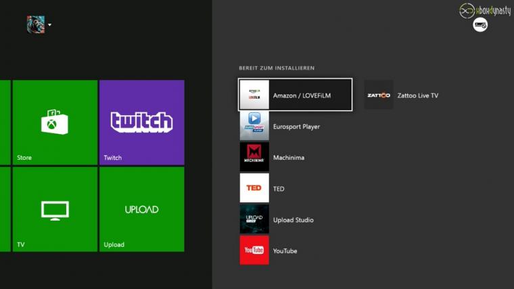The image size is (514, 289).
Task: Select the Upload Studio text label
Action: coord(294,220)
